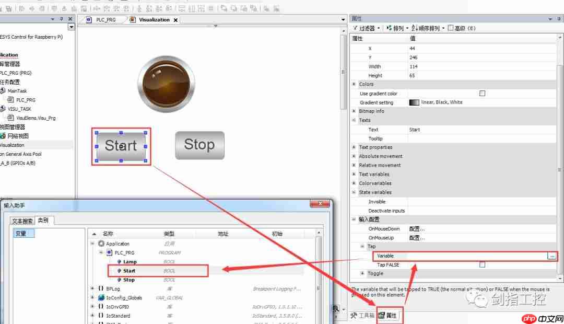Select the lamp element on canvas
The height and width of the screenshot is (324, 564).
[166, 84]
